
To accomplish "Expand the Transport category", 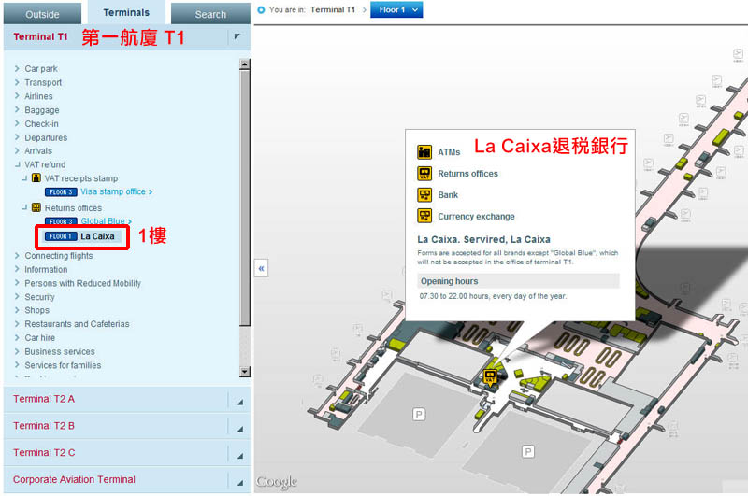I will [43, 82].
